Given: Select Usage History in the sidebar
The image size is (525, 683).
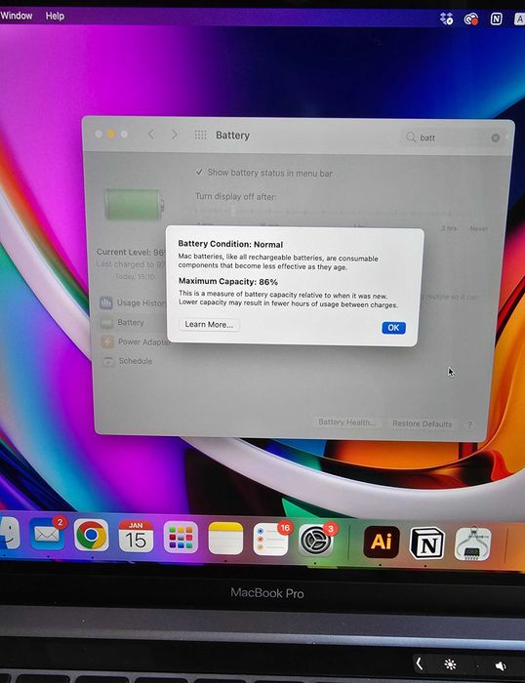Looking at the screenshot, I should (x=133, y=302).
